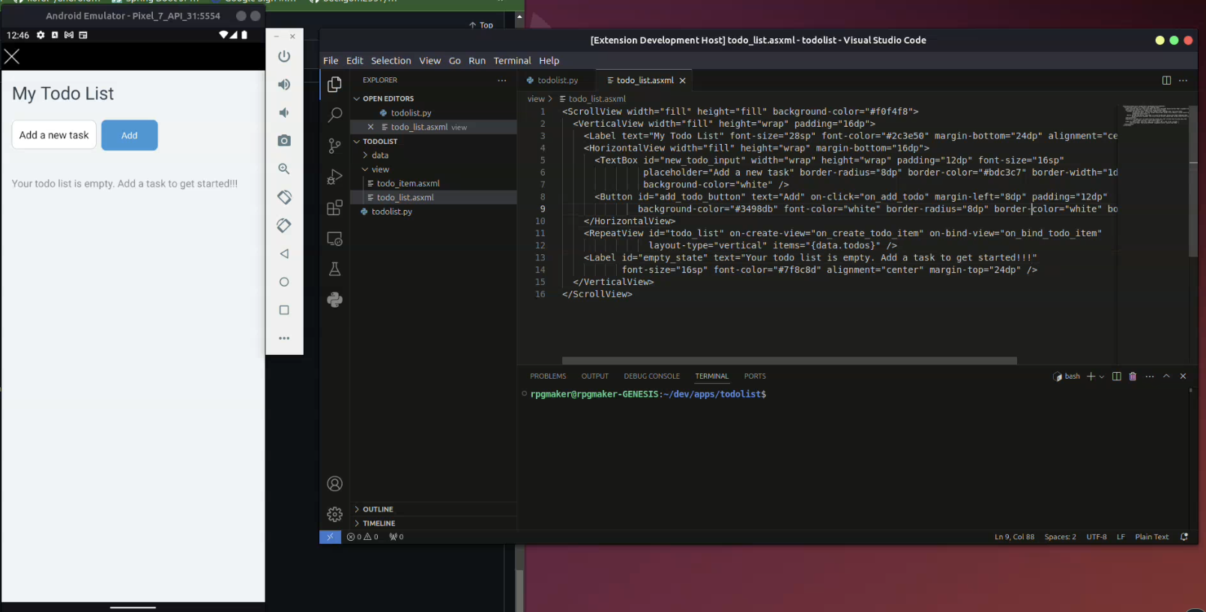This screenshot has width=1206, height=612.
Task: Create a new terminal with plus icon
Action: [1091, 376]
